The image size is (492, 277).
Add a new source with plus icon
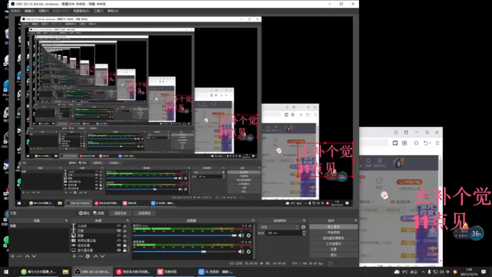coord(74,256)
